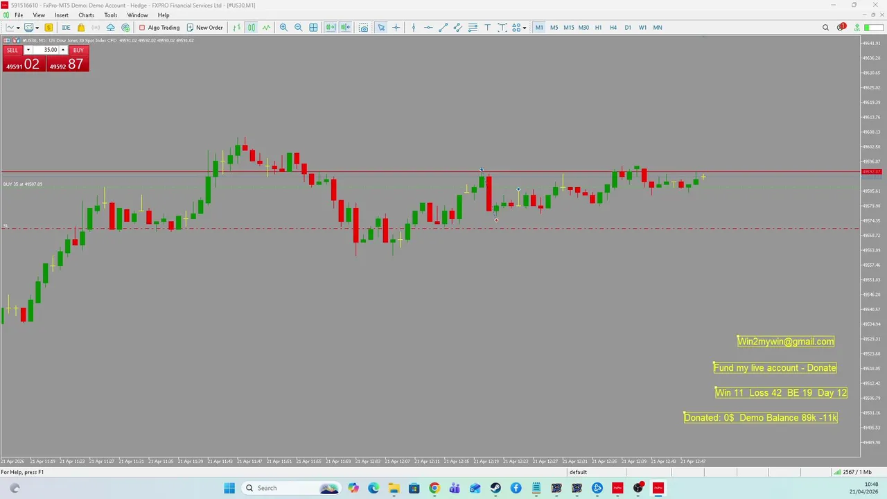Viewport: 887px width, 499px height.
Task: Zoom in on the chart
Action: coord(283,28)
